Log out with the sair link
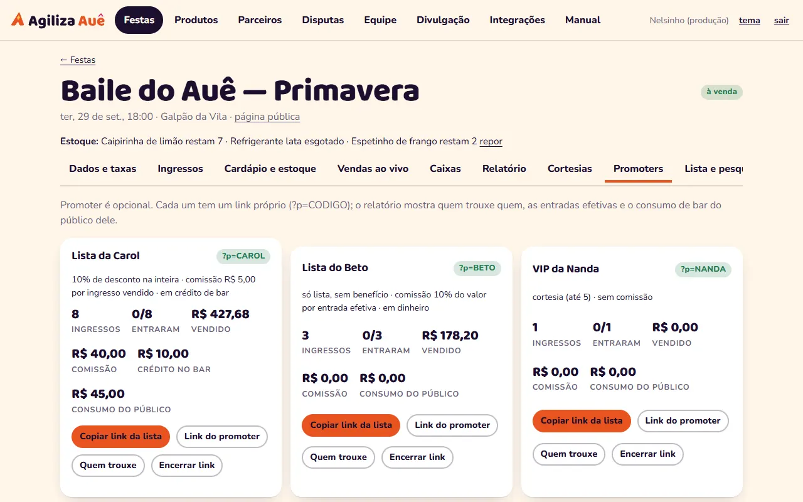The height and width of the screenshot is (502, 803). pyautogui.click(x=782, y=20)
